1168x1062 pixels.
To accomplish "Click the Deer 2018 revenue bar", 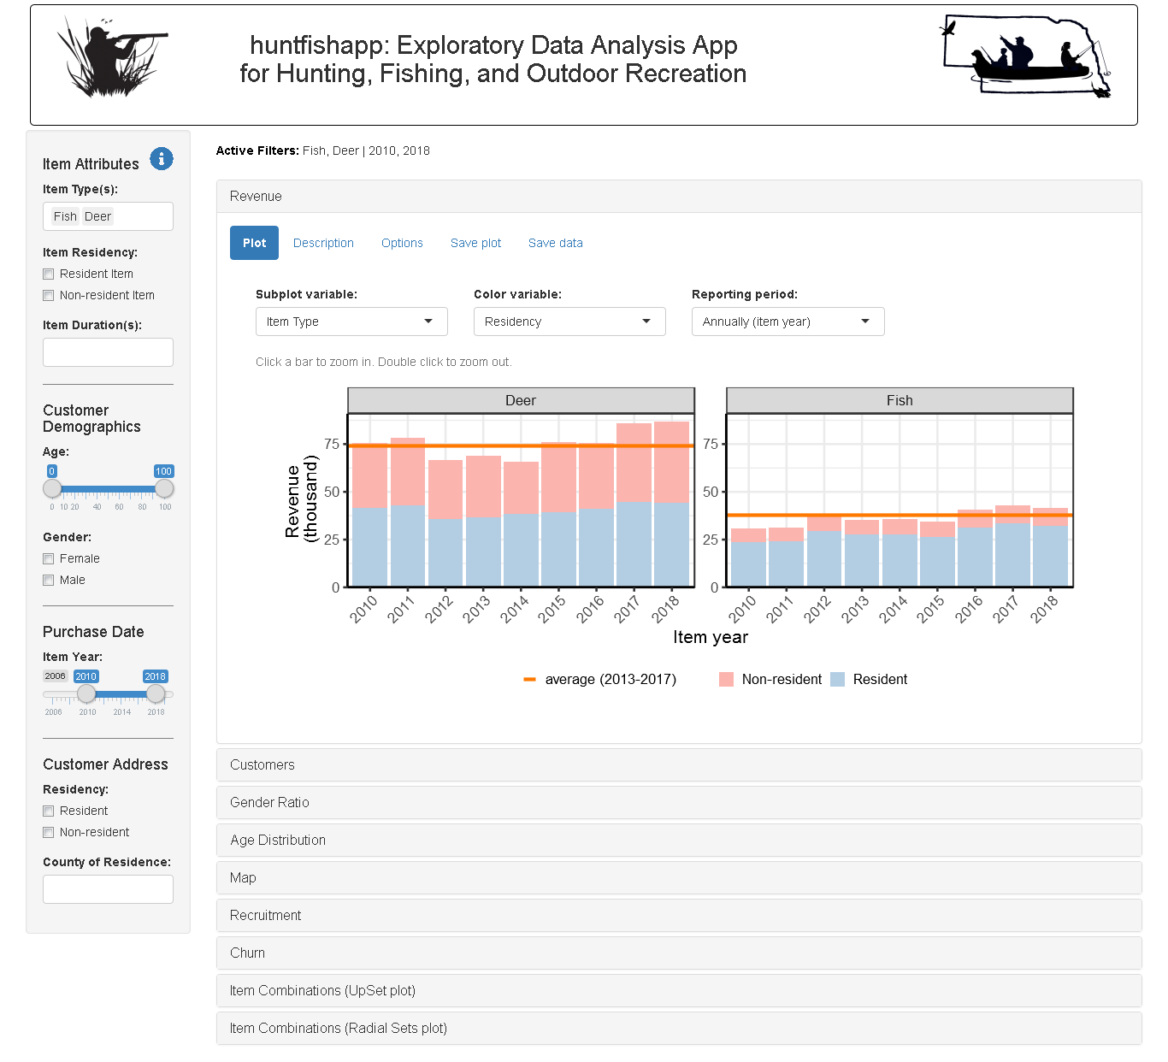I will pos(671,504).
